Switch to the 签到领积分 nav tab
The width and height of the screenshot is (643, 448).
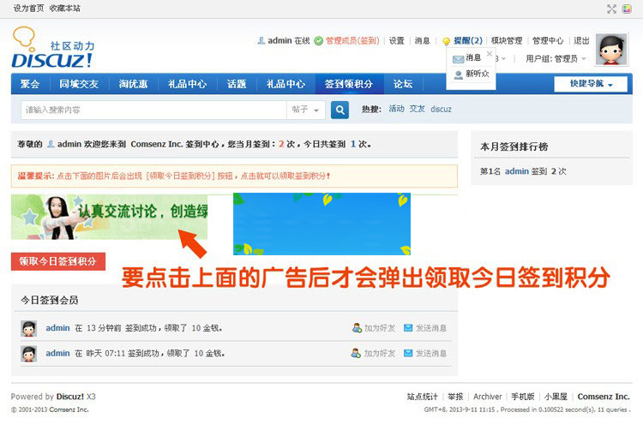348,84
